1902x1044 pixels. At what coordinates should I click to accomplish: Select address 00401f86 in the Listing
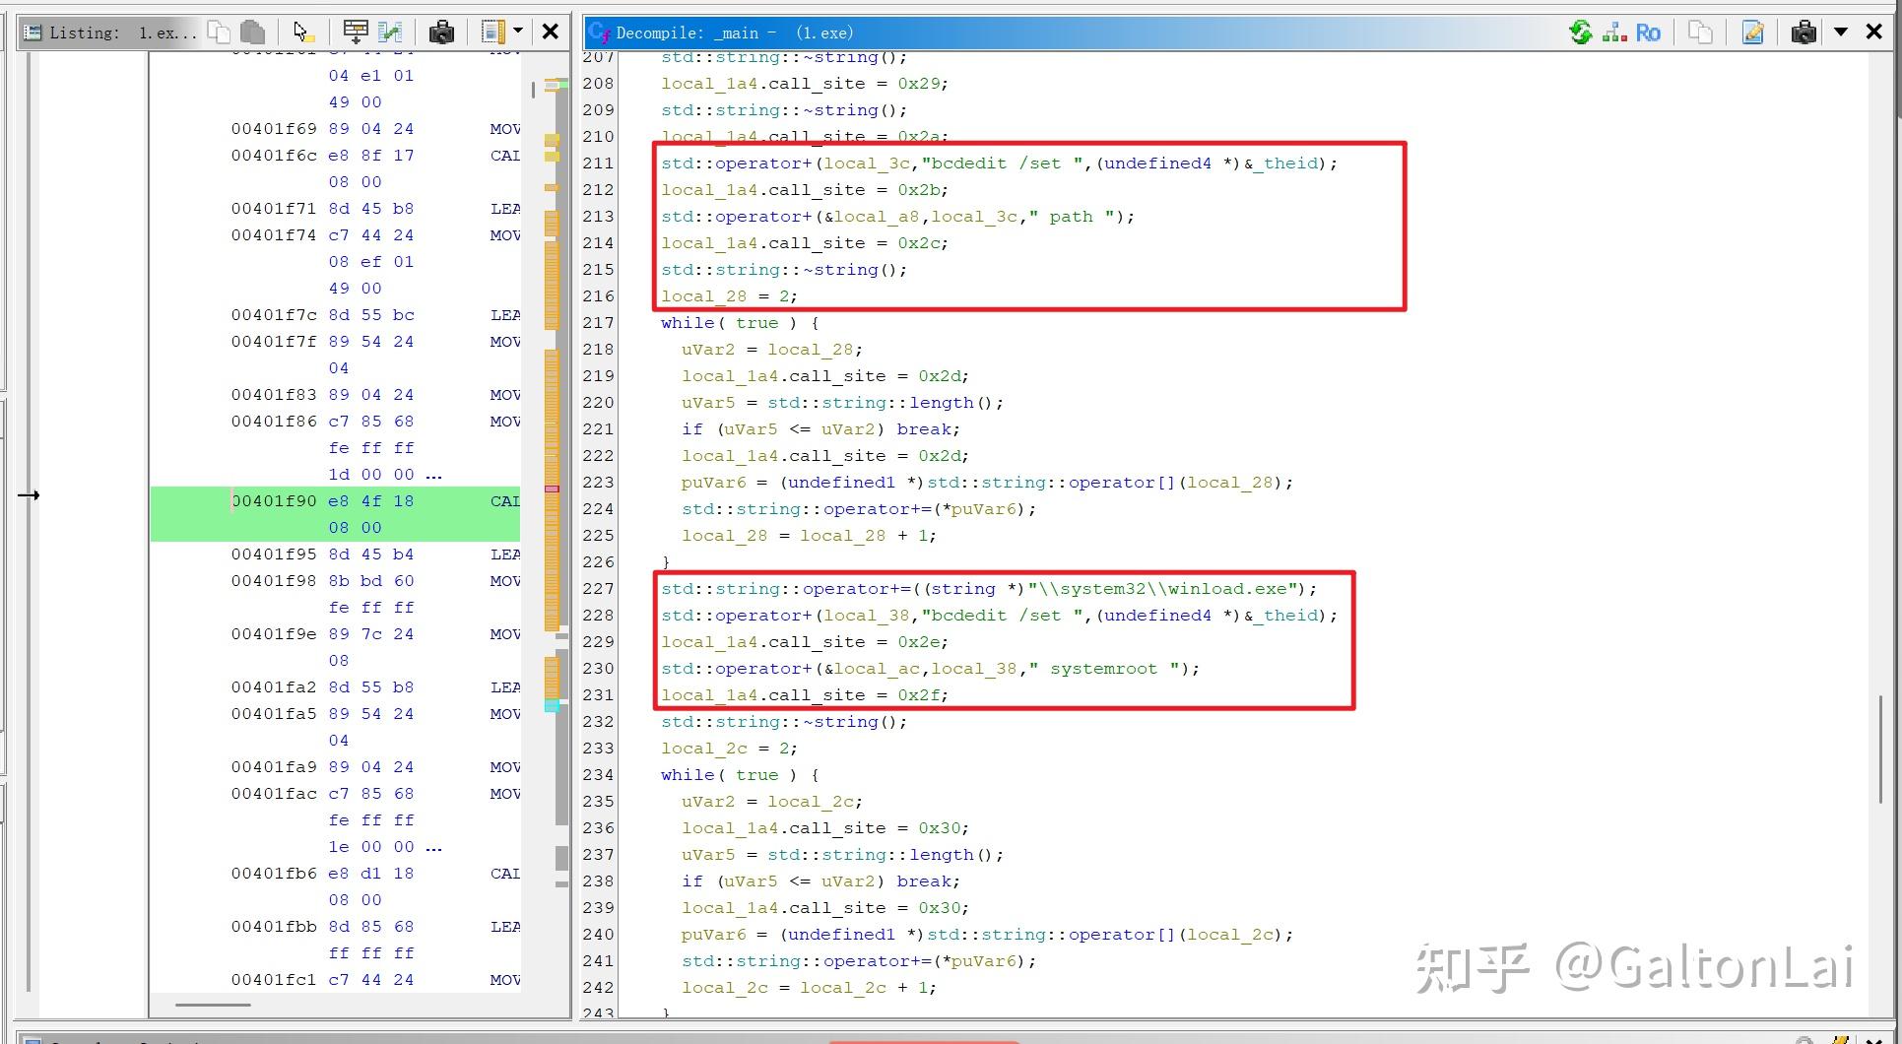(x=274, y=421)
